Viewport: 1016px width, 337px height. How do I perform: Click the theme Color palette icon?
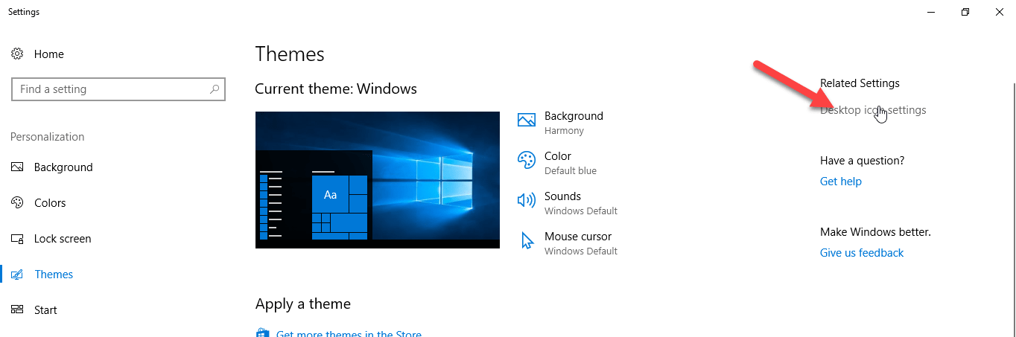point(527,160)
